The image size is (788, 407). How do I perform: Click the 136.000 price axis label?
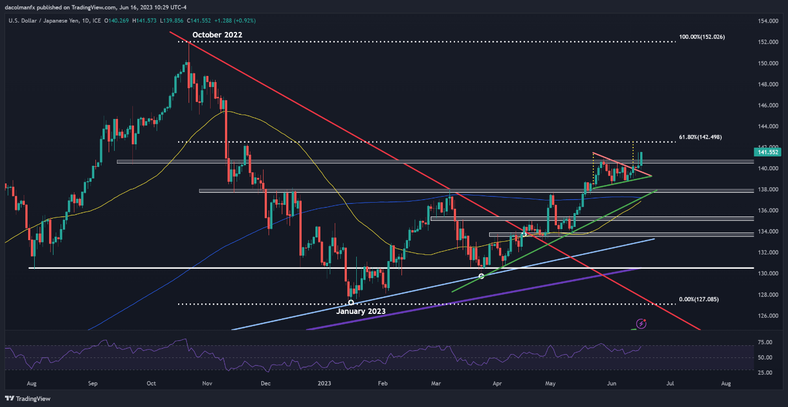click(767, 210)
